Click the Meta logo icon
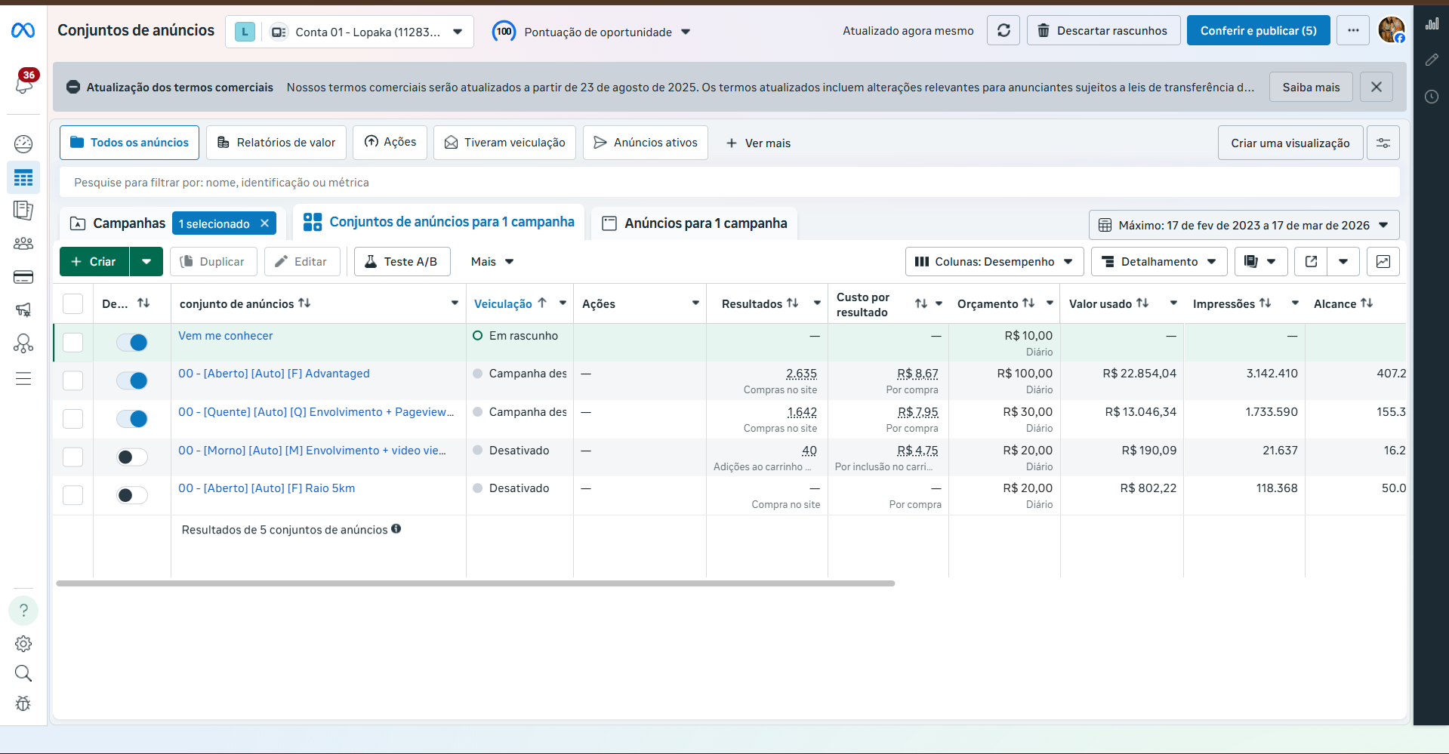The width and height of the screenshot is (1449, 754). pyautogui.click(x=23, y=30)
